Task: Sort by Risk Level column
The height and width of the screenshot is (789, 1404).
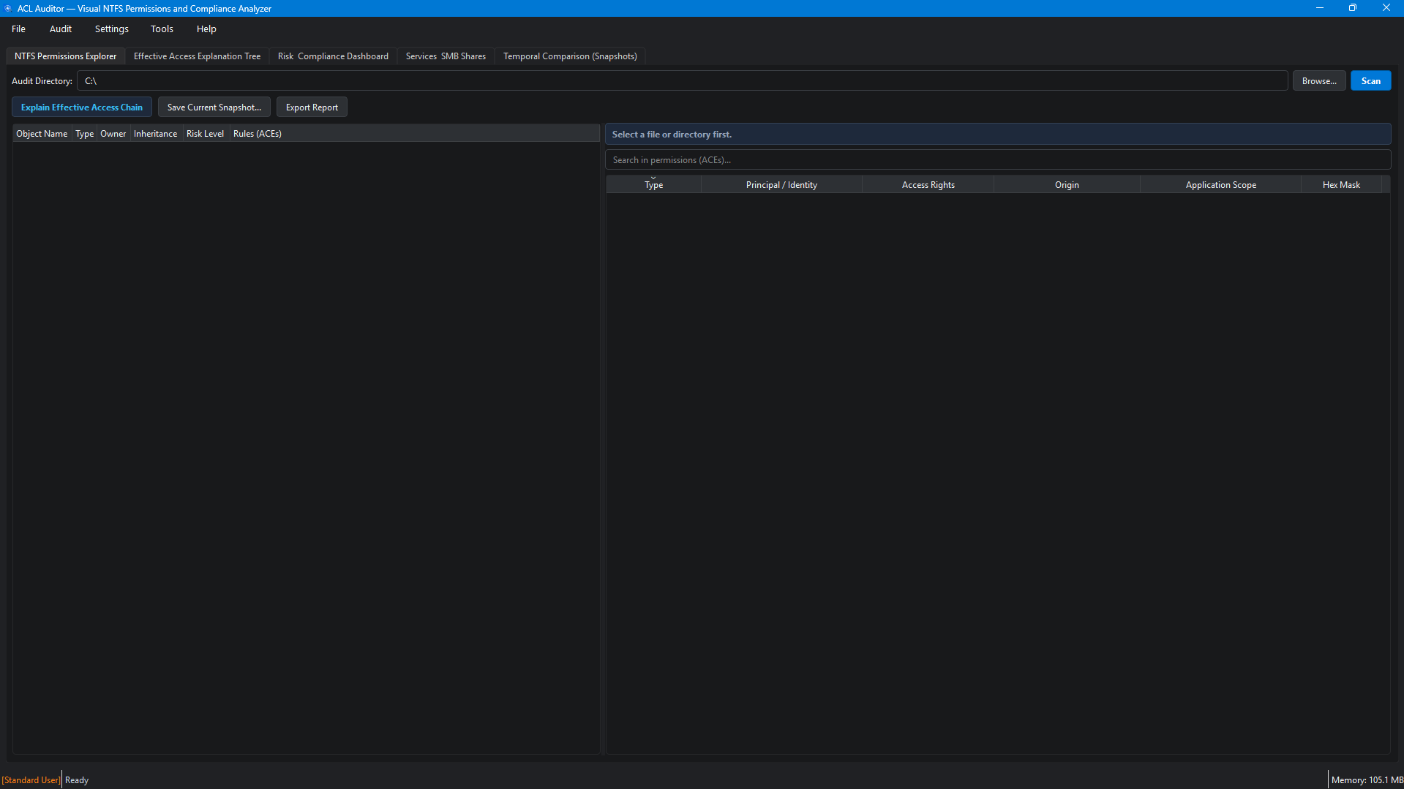Action: coord(205,134)
